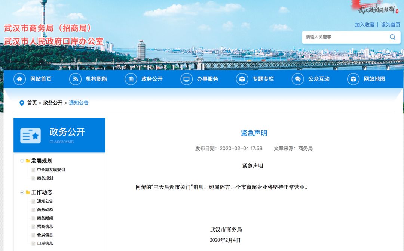
Task: Collapse the 工作动态 category in the sidebar
Action: 22,193
